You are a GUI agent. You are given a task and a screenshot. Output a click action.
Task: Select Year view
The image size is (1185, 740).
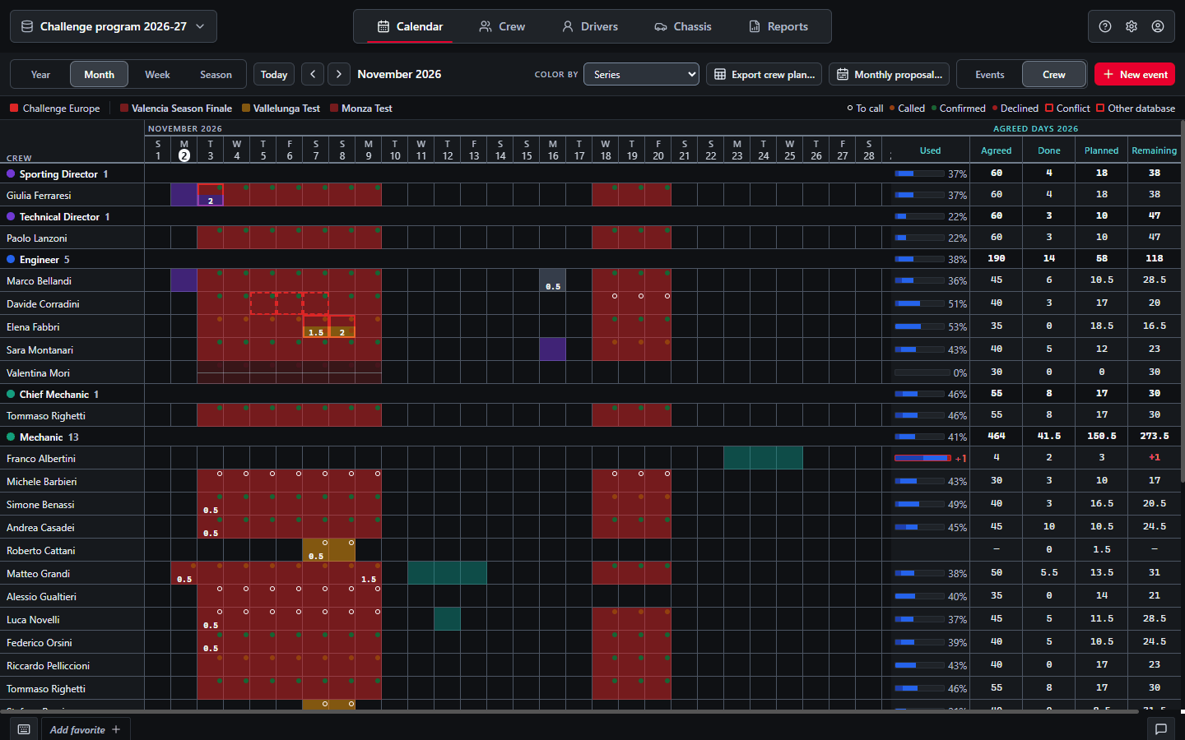click(x=40, y=74)
